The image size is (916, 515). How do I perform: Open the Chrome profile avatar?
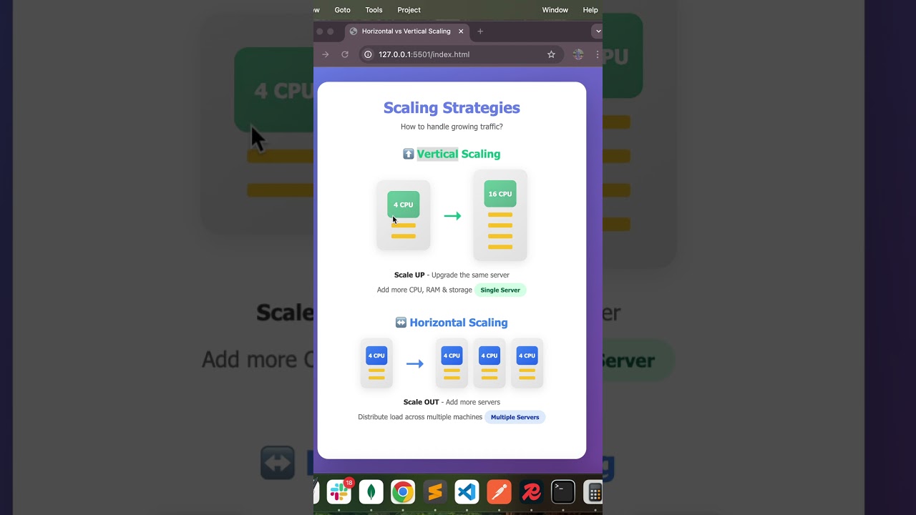click(578, 54)
